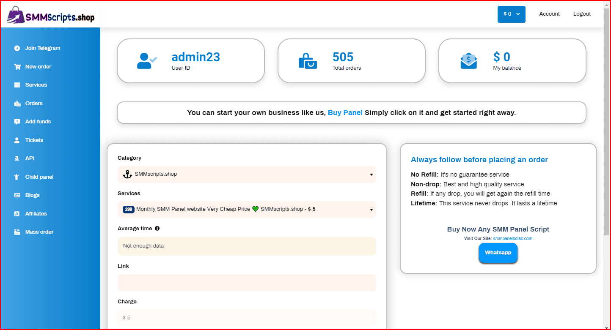
Task: Open Services via its sidebar icon
Action: click(x=17, y=85)
